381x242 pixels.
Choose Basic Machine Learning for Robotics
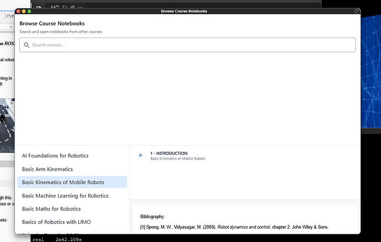click(x=65, y=196)
